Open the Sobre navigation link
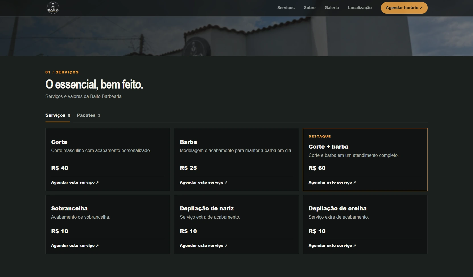The width and height of the screenshot is (473, 277). 309,8
